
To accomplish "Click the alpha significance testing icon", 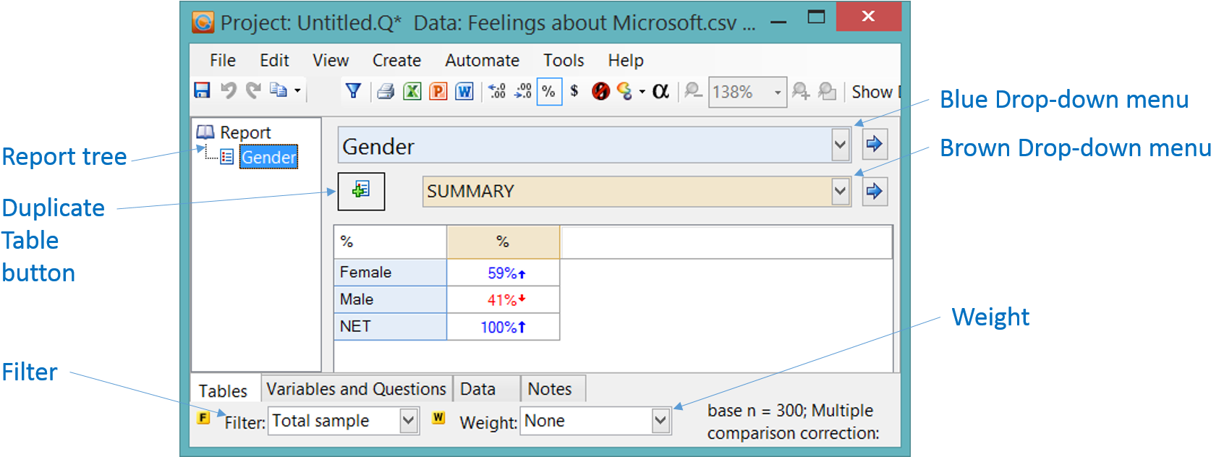I will click(x=660, y=91).
